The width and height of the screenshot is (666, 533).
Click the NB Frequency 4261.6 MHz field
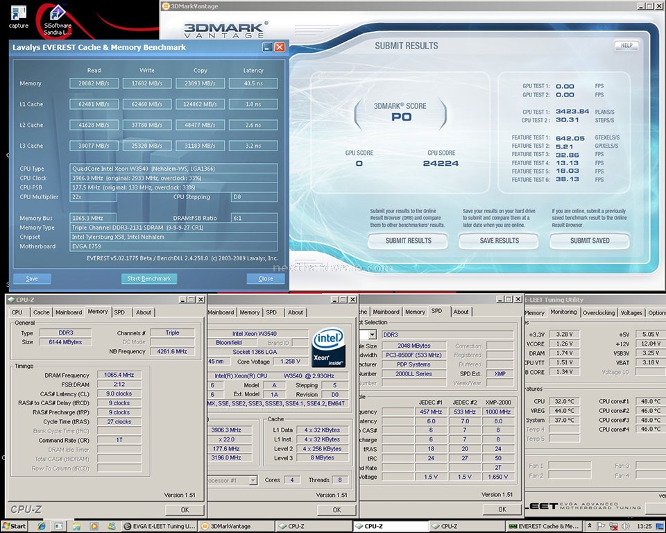click(172, 351)
